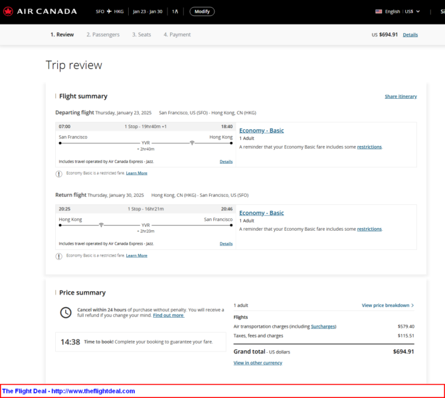Go to the Seats step
This screenshot has height=398, width=445.
click(141, 34)
